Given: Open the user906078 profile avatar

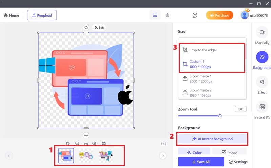Looking at the screenshot, I should pyautogui.click(x=244, y=15).
